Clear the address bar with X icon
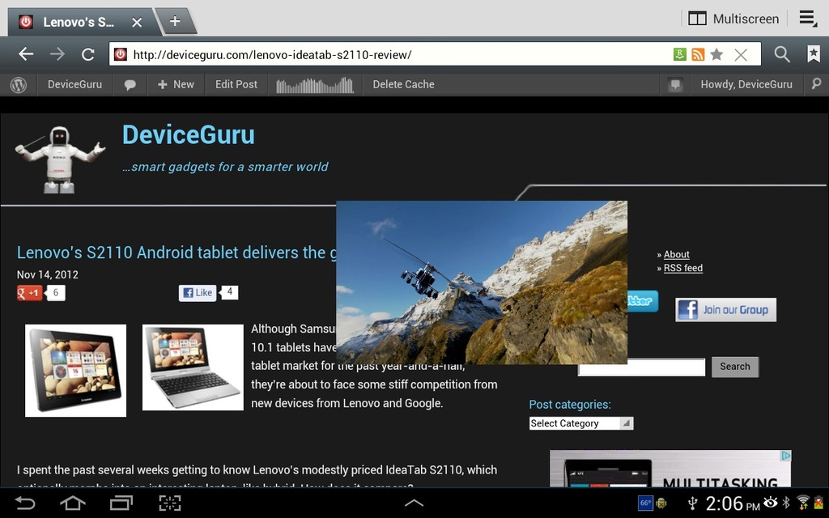829x518 pixels. pos(741,54)
